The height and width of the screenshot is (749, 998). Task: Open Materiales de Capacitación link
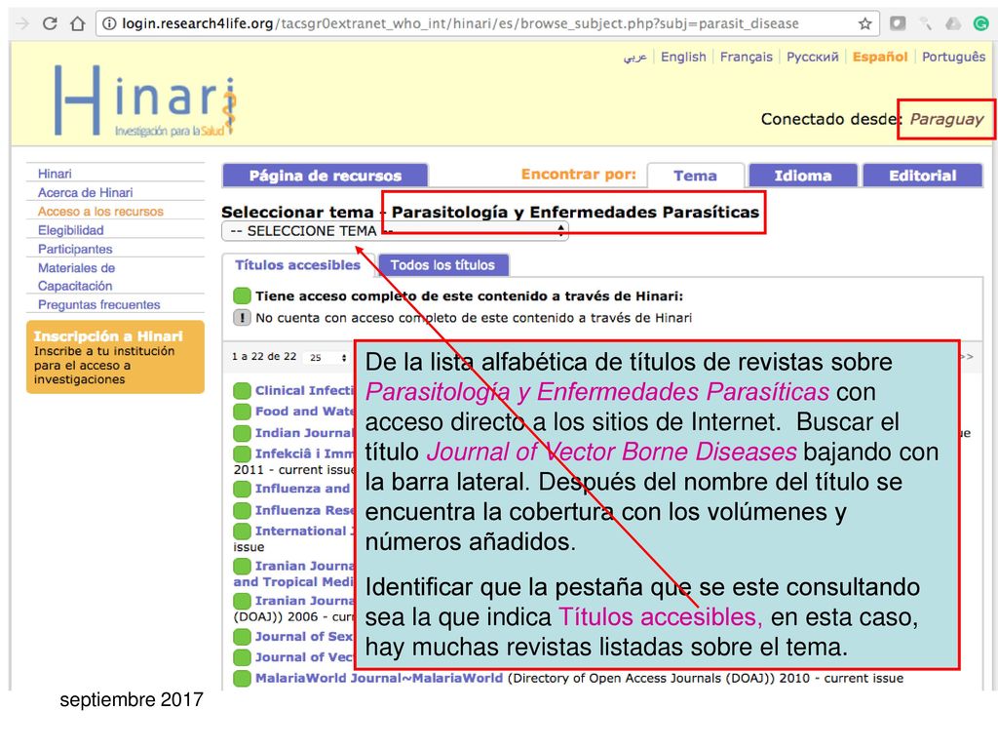[x=76, y=277]
